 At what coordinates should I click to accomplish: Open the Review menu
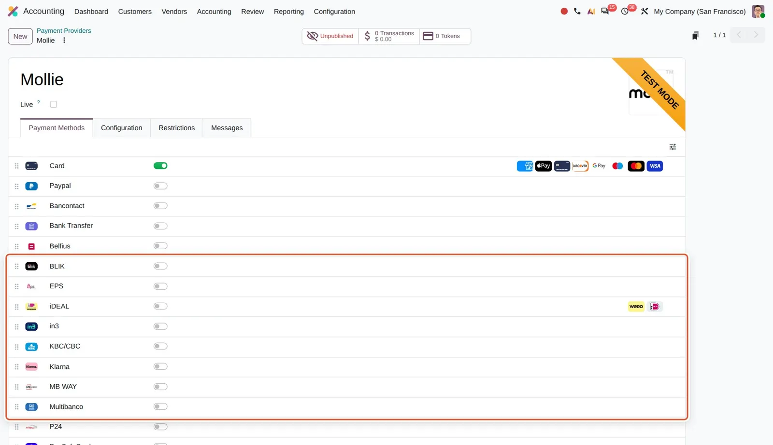(253, 12)
